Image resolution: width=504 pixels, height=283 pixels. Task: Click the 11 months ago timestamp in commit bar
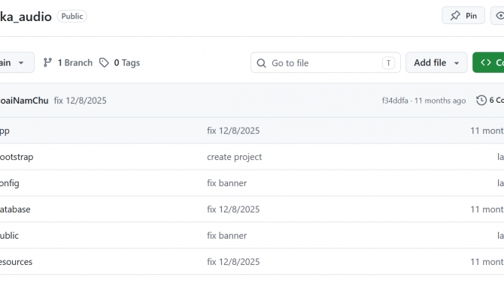(440, 101)
